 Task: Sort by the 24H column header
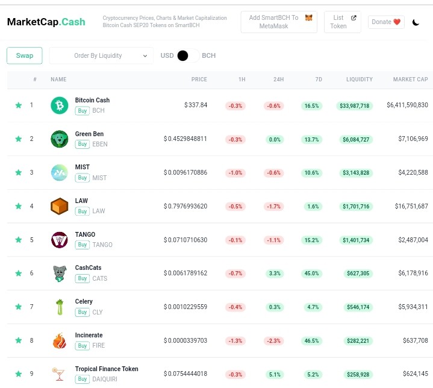pos(278,80)
